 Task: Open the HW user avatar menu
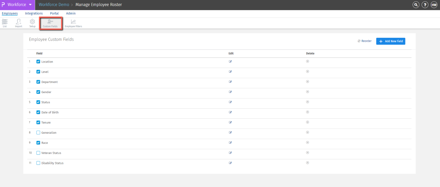[434, 5]
